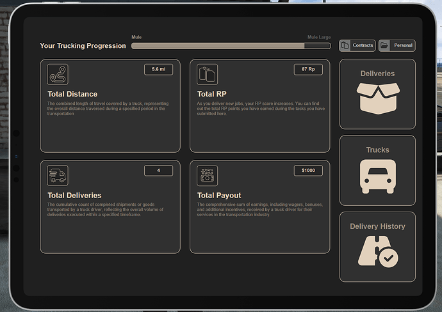
Task: Select the Total RP heading
Action: click(x=211, y=94)
